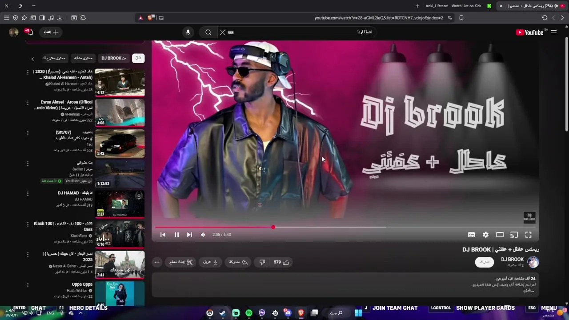Click the Brave Rewards triangle icon
Screen dimensions: 569x320
(x=140, y=18)
